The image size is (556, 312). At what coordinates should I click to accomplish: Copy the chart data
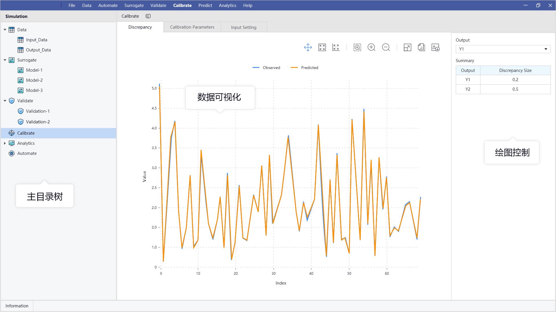pyautogui.click(x=421, y=47)
